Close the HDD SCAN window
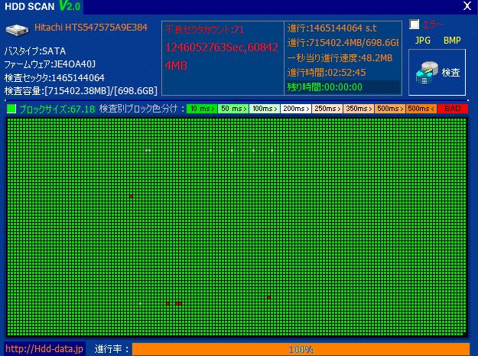Screen dimensions: 478x356 click(467, 5)
